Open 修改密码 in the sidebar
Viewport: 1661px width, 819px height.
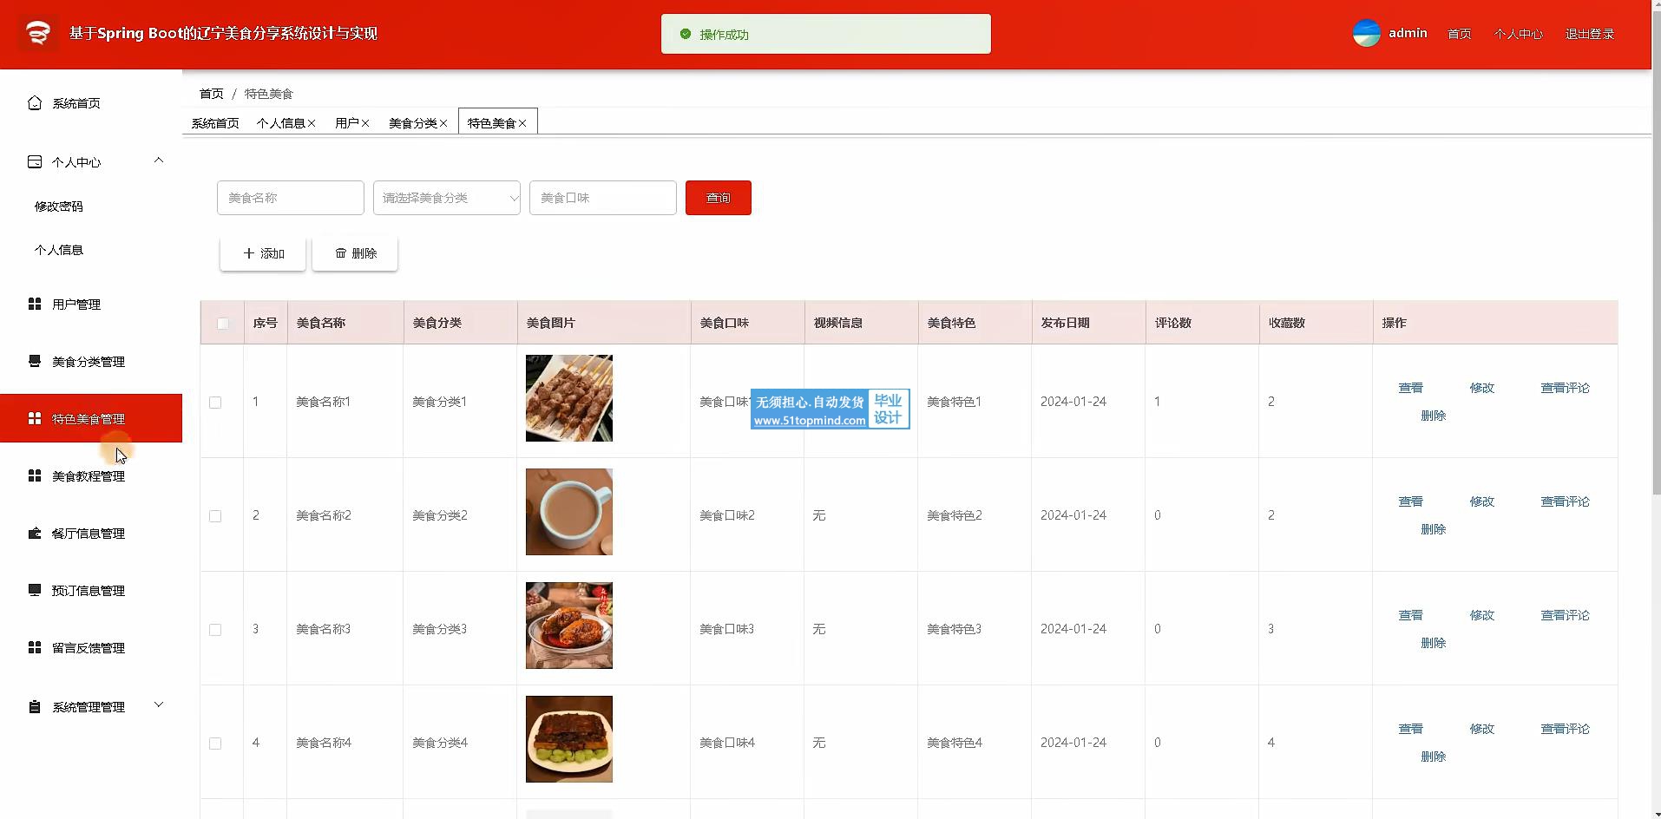pyautogui.click(x=59, y=206)
